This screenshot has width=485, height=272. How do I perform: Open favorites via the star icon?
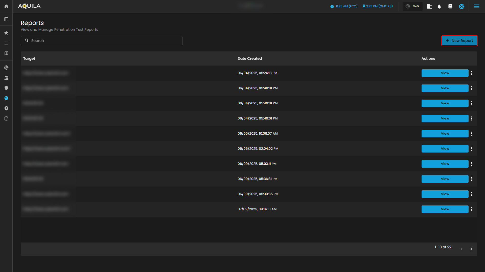6,33
